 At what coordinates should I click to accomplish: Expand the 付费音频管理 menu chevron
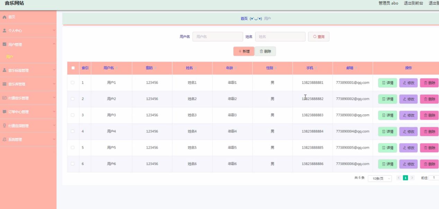(54, 125)
